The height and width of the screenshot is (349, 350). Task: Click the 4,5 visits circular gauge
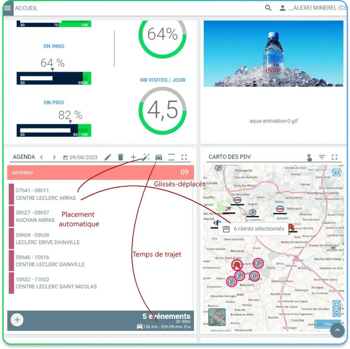click(163, 111)
